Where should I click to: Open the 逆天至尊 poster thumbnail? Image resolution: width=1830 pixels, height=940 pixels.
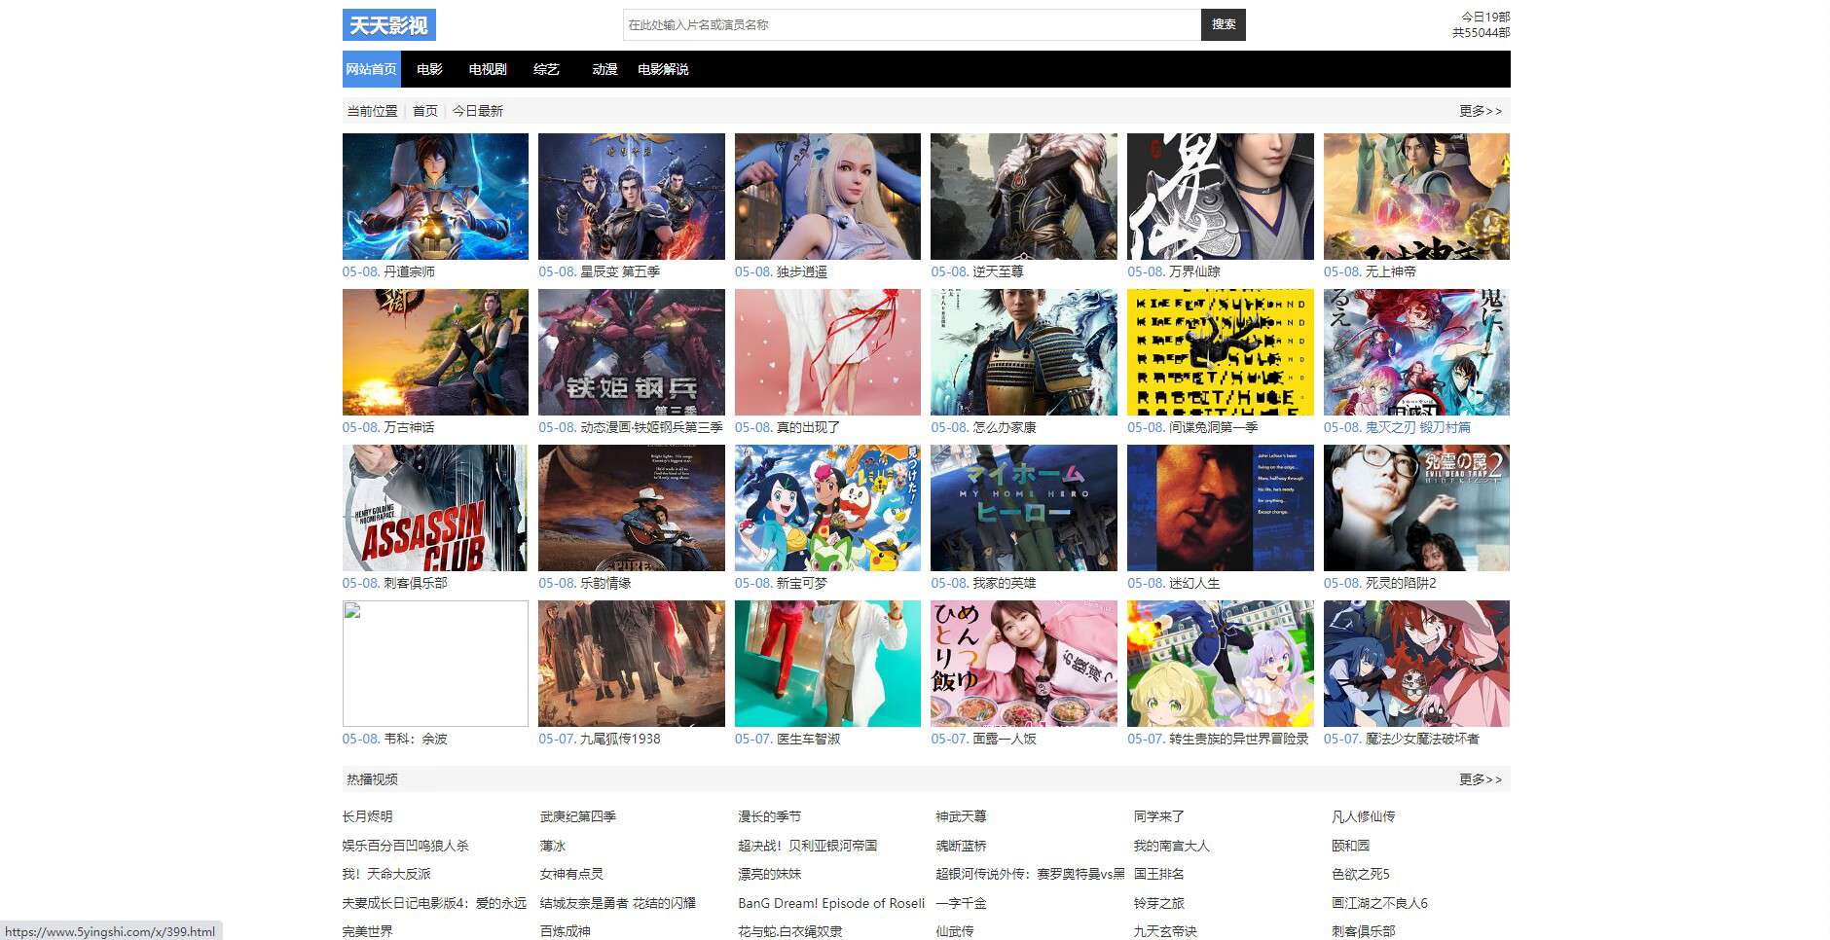(1024, 197)
